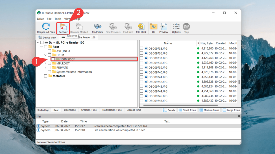Open the Find/Mark tool
This screenshot has width=275, height=154.
pyautogui.click(x=97, y=28)
